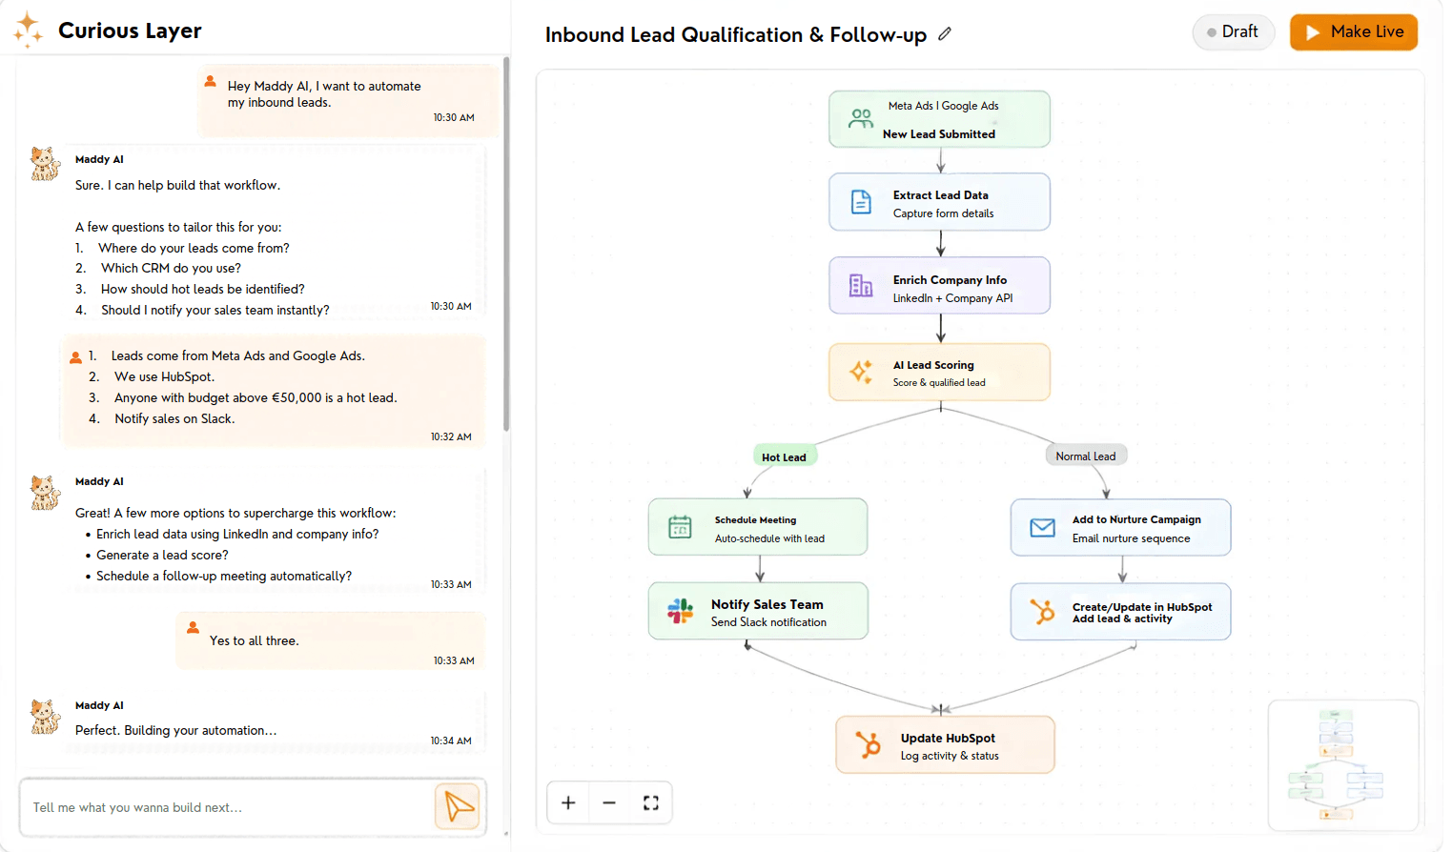1452x852 pixels.
Task: Zoom out with the minus button
Action: point(609,802)
